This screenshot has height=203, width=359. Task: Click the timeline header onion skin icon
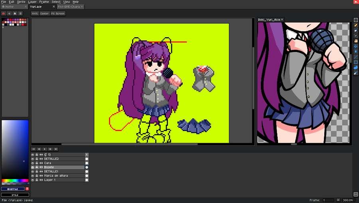coord(49,155)
